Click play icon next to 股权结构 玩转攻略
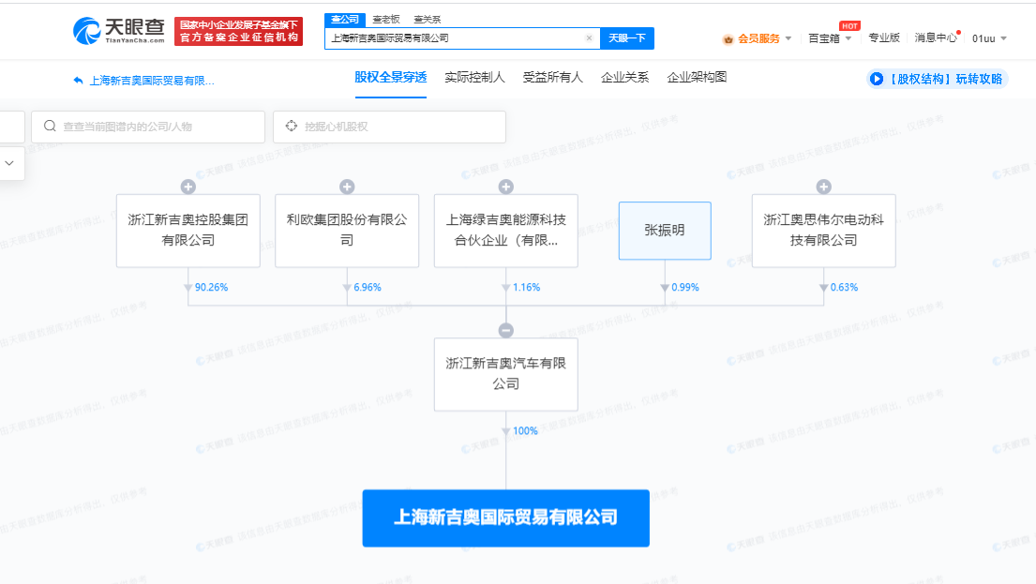This screenshot has width=1036, height=584. (x=877, y=80)
